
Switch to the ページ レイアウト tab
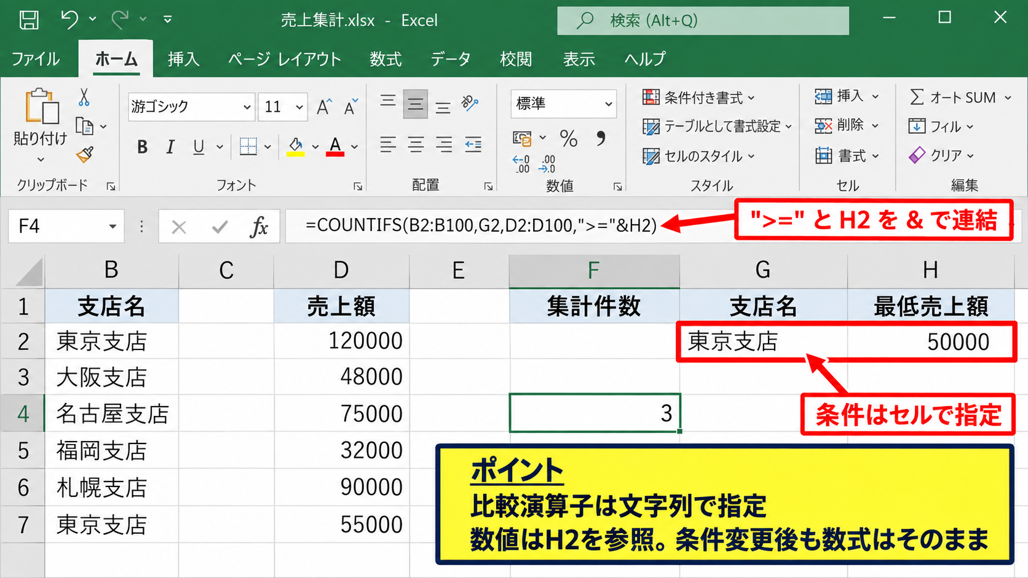285,59
